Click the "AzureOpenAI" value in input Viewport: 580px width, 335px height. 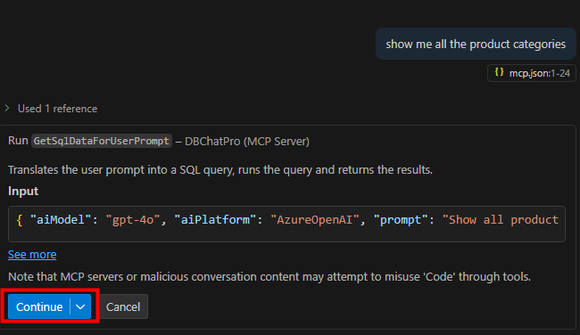[x=315, y=220]
